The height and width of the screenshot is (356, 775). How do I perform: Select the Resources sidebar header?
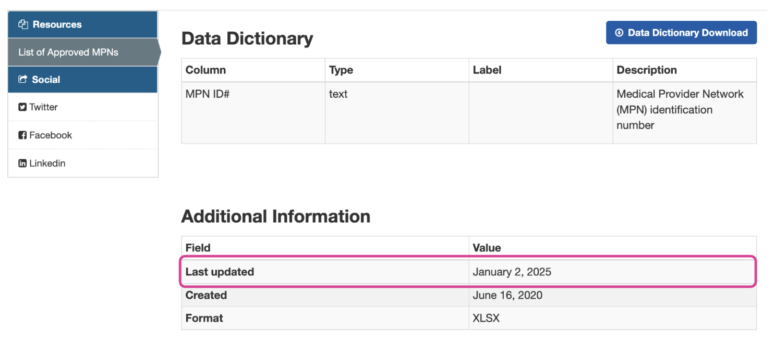[x=82, y=24]
